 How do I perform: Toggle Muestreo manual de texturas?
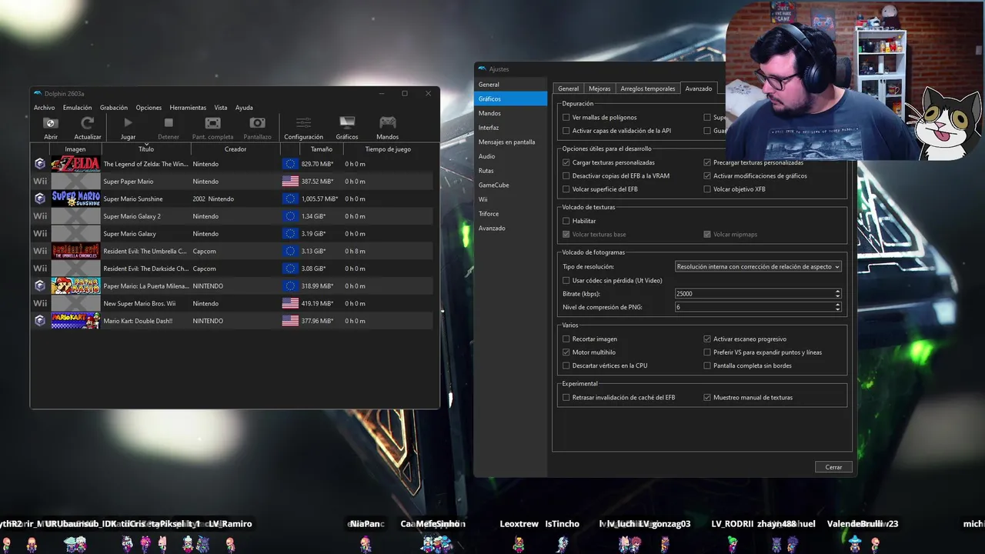point(707,398)
